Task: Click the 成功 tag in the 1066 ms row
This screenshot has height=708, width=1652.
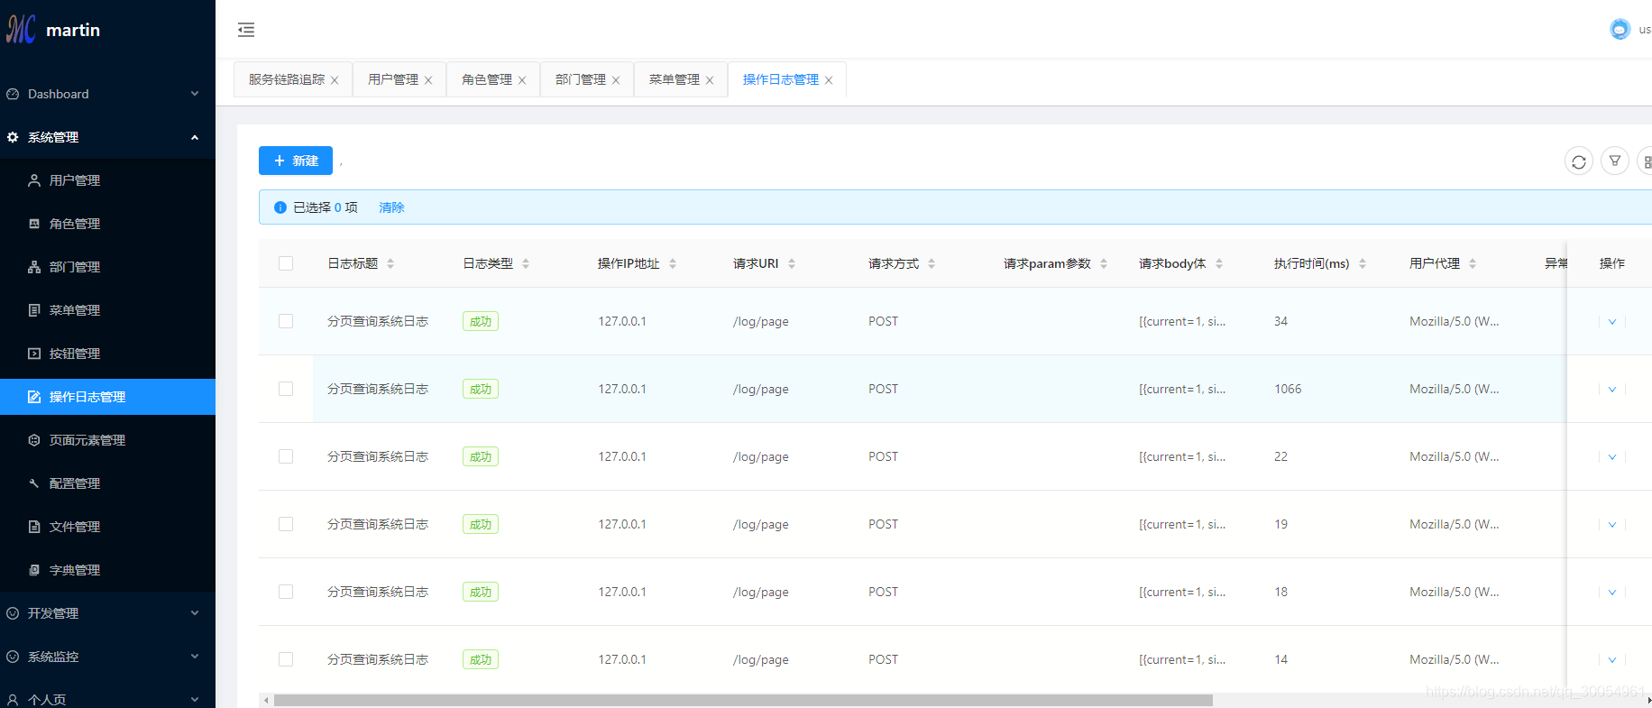Action: 481,389
